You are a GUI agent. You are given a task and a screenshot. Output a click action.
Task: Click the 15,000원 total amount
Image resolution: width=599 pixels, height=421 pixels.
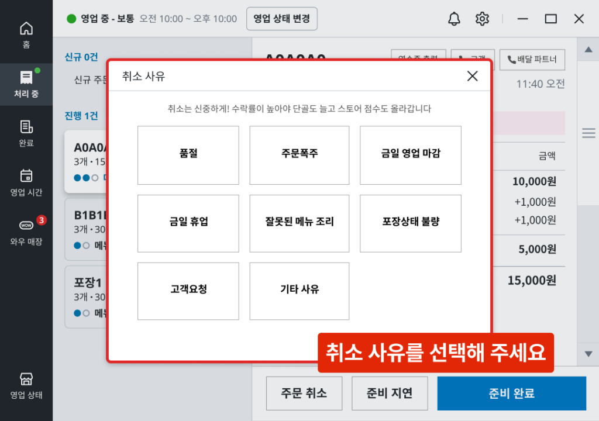coord(532,281)
